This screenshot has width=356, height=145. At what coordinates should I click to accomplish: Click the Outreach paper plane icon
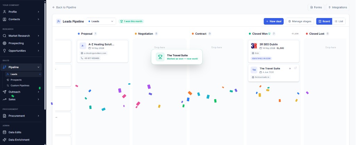(4, 92)
